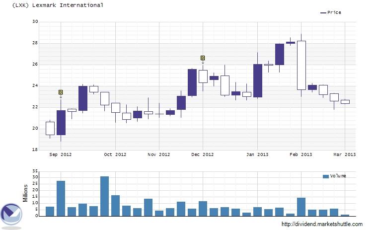
Task: Click the dividend marker near Dec 2012
Action: point(203,58)
